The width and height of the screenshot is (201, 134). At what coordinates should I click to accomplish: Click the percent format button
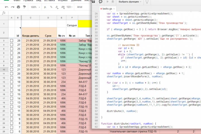coord(51,7)
